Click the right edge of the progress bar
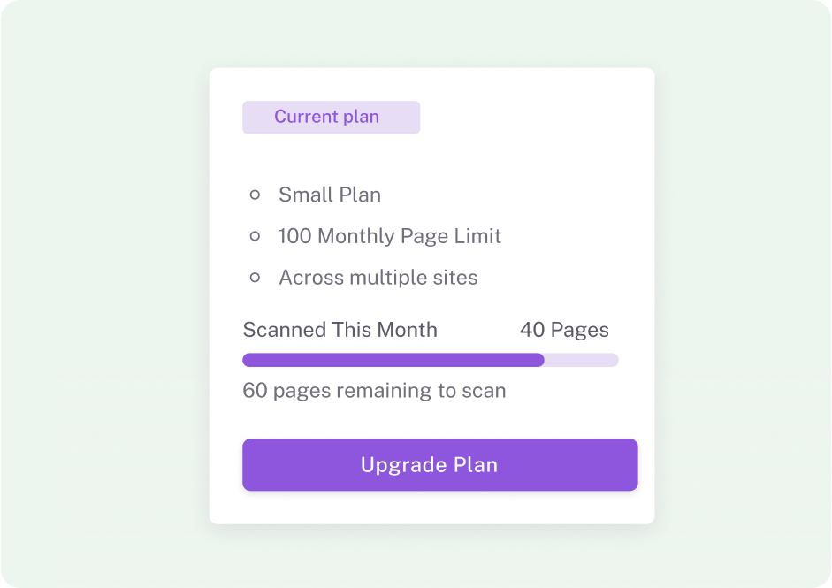Screen dimensions: 832x588 click(x=615, y=360)
